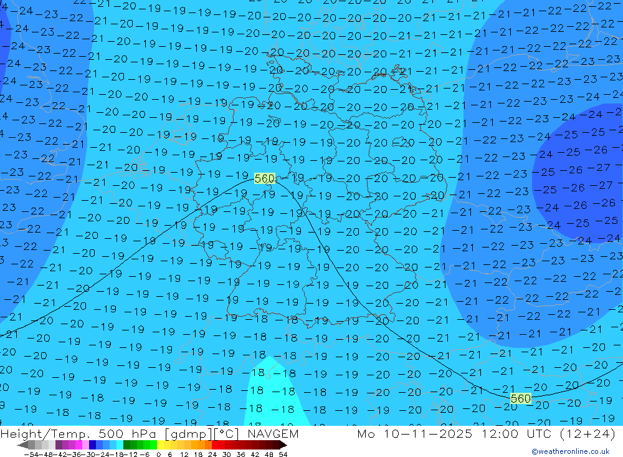Pick the dark gray swatch at the legend's left end
The height and width of the screenshot is (457, 623).
[x=25, y=445]
